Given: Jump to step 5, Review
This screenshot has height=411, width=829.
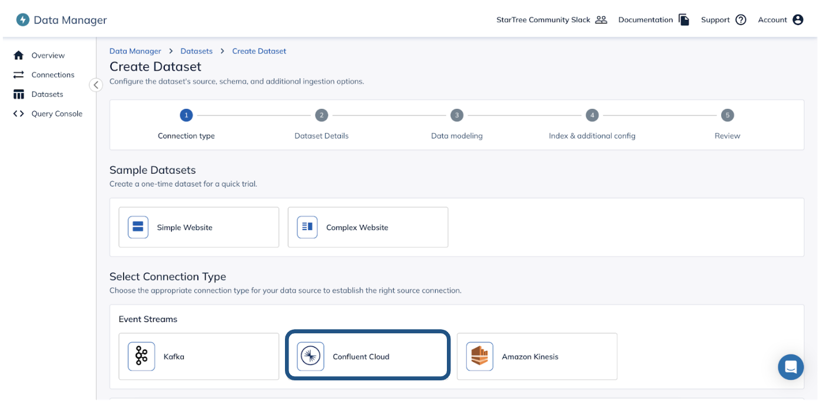Looking at the screenshot, I should 727,115.
